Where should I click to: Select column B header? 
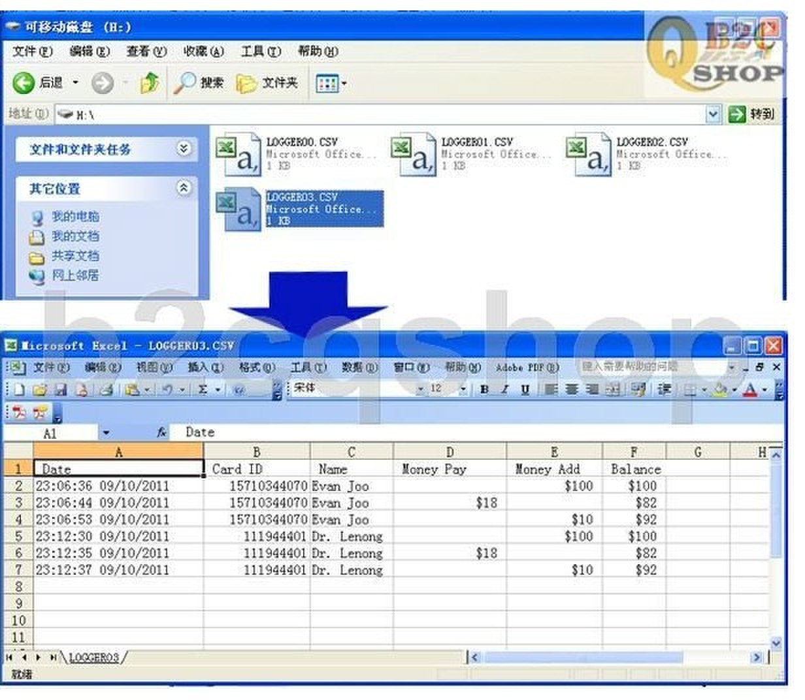coord(257,452)
